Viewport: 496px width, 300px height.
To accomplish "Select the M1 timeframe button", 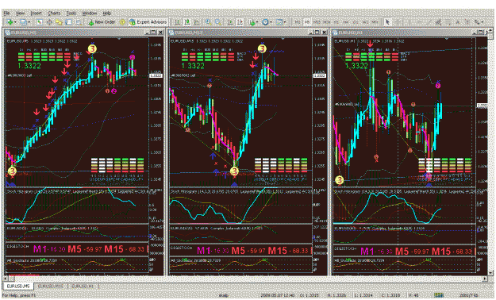I will pyautogui.click(x=298, y=22).
